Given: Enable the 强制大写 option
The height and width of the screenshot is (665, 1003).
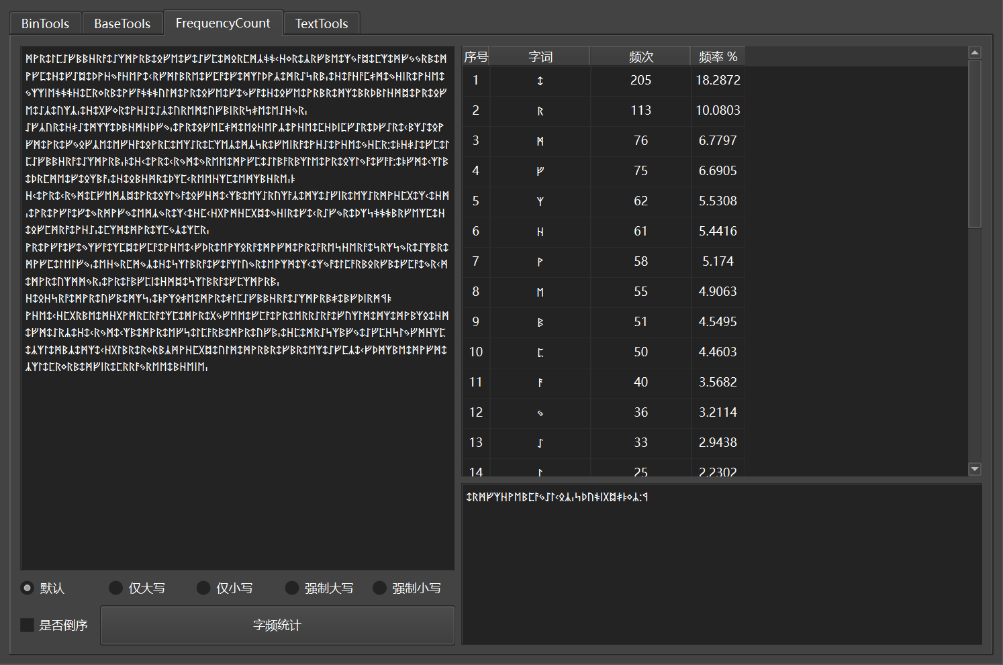Looking at the screenshot, I should (x=292, y=588).
